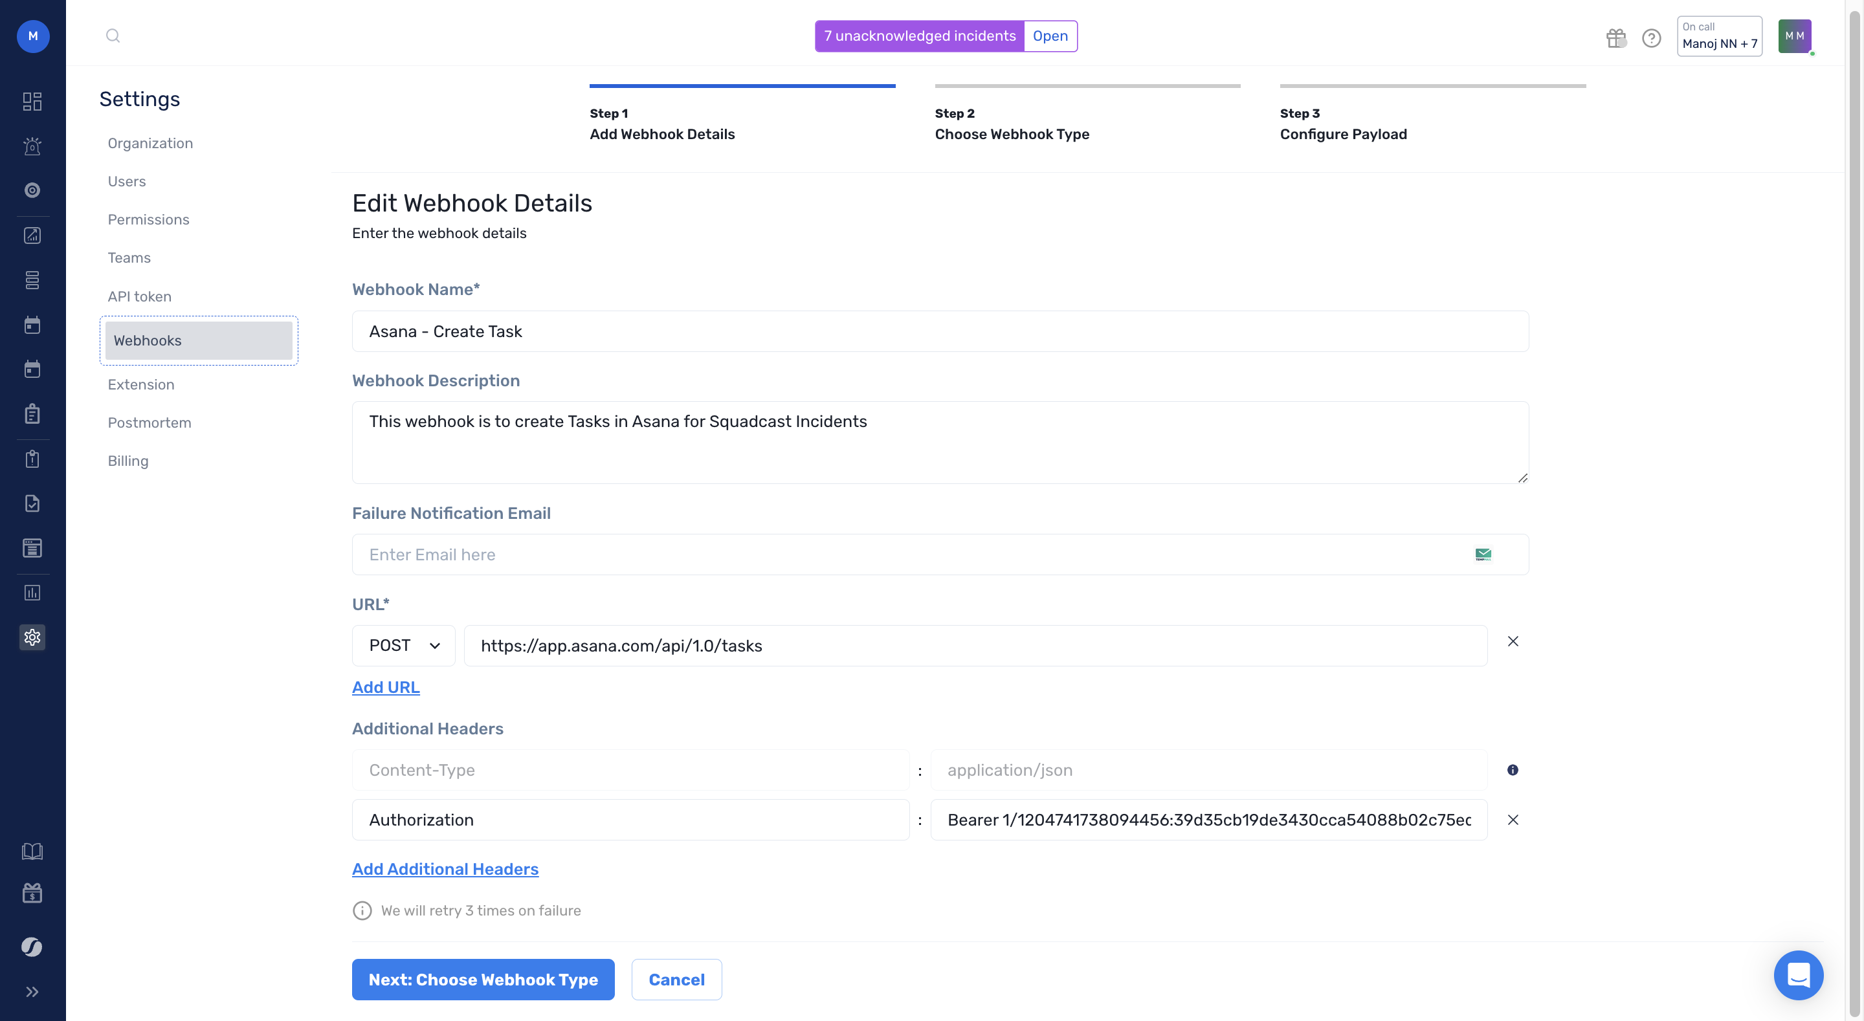Open the On call Manoj NN selector
Image resolution: width=1864 pixels, height=1021 pixels.
(1719, 36)
